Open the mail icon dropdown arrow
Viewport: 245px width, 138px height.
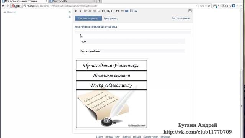[219, 6]
